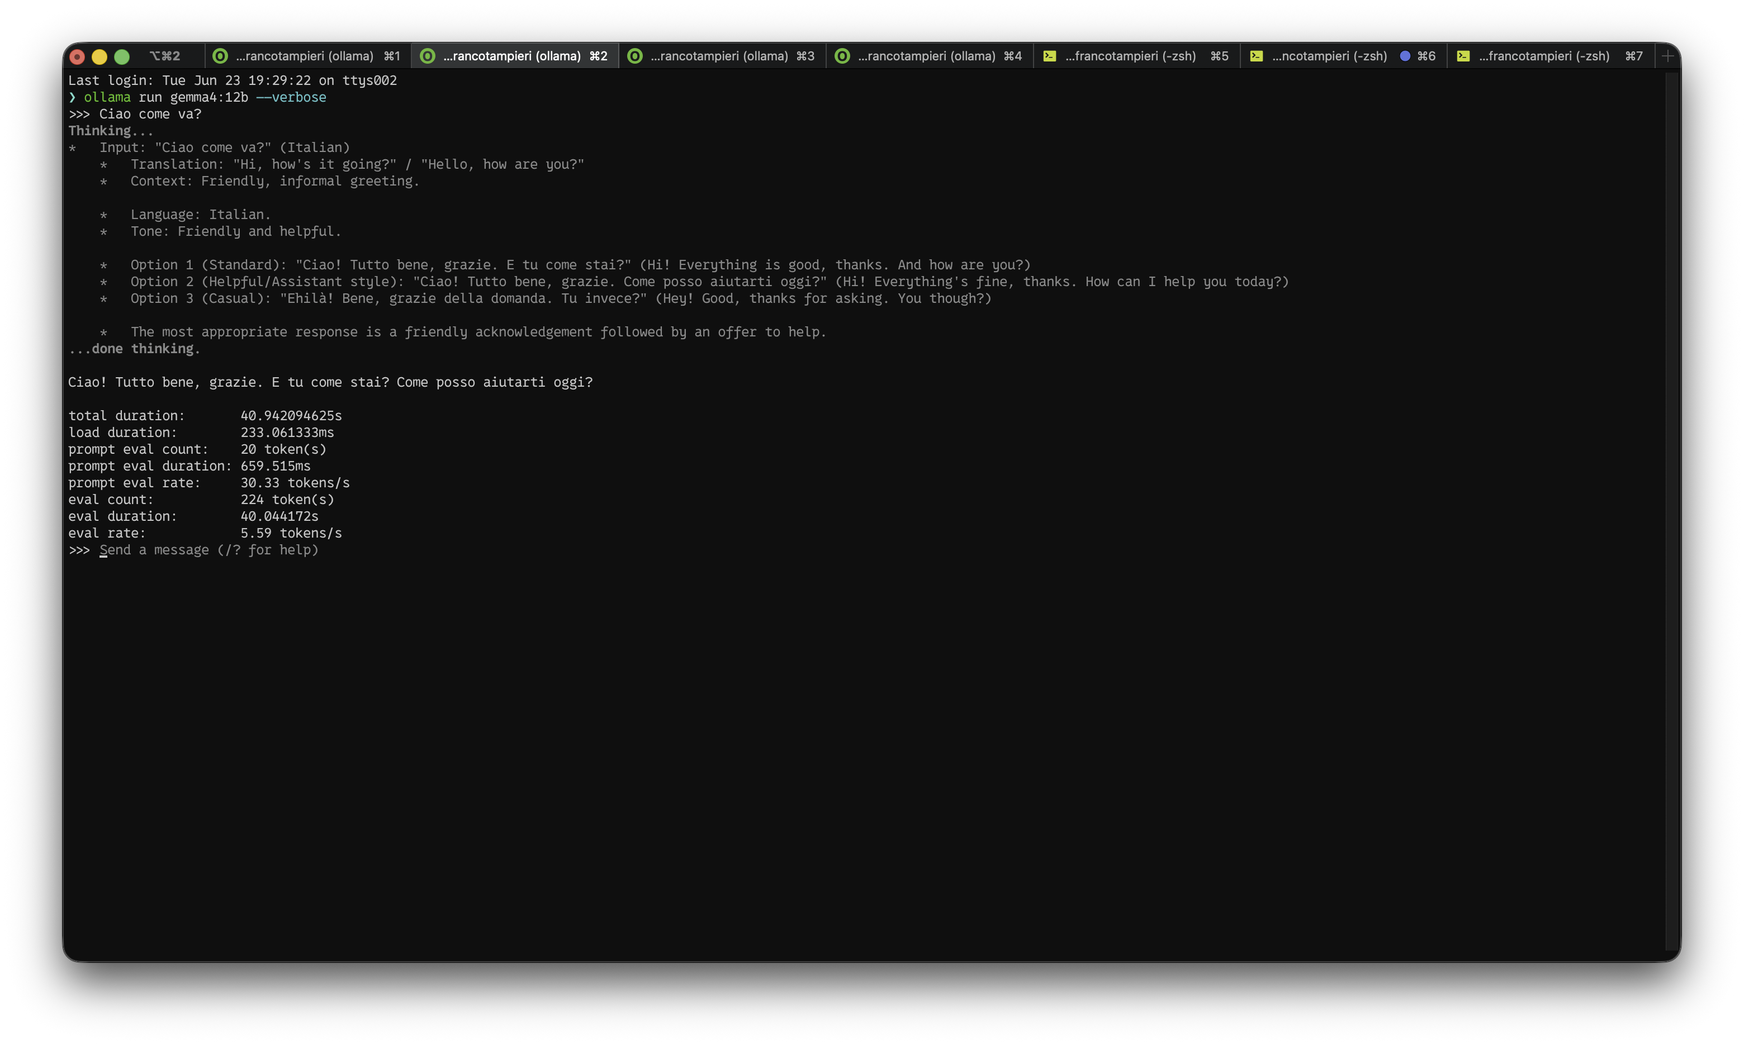Click the ollama icon on tab ⌘4
1744x1045 pixels.
click(842, 56)
